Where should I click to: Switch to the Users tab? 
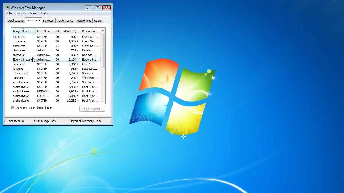[x=98, y=21]
